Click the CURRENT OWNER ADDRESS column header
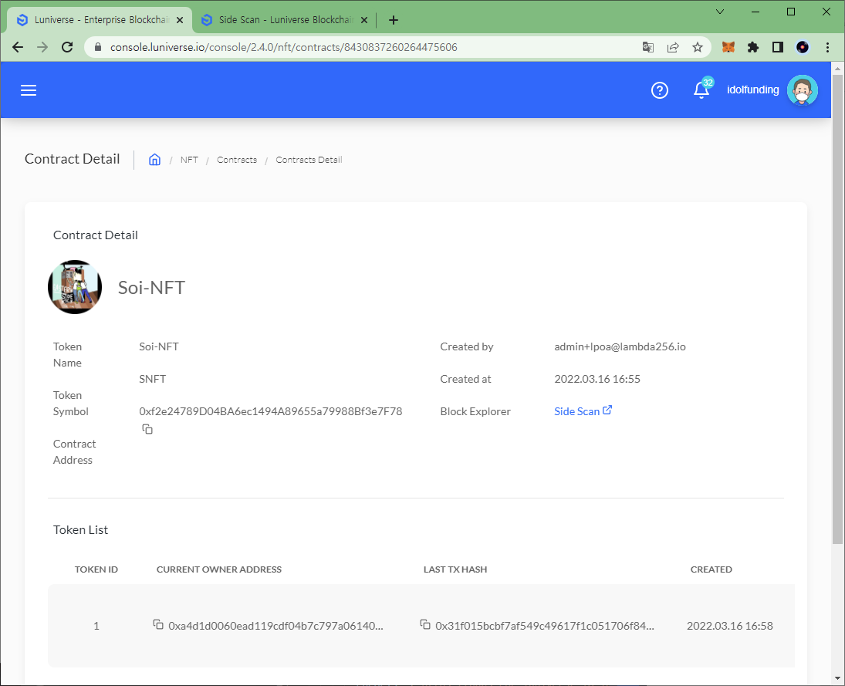The height and width of the screenshot is (686, 845). 219,569
